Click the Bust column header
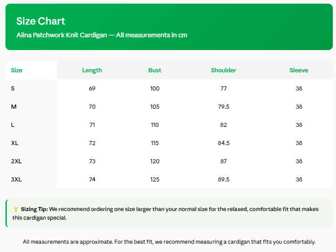This screenshot has height=252, width=336. (x=155, y=70)
